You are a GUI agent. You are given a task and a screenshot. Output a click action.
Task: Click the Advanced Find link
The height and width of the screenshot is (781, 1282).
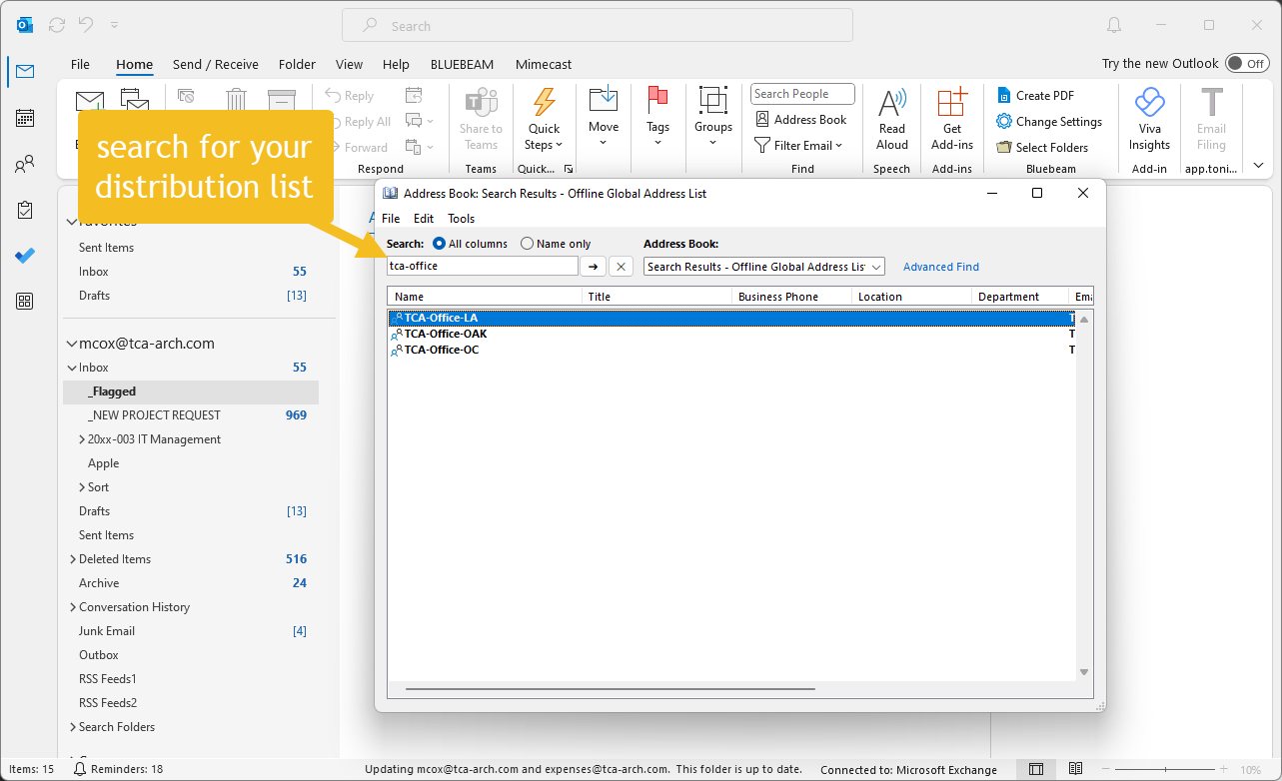941,267
